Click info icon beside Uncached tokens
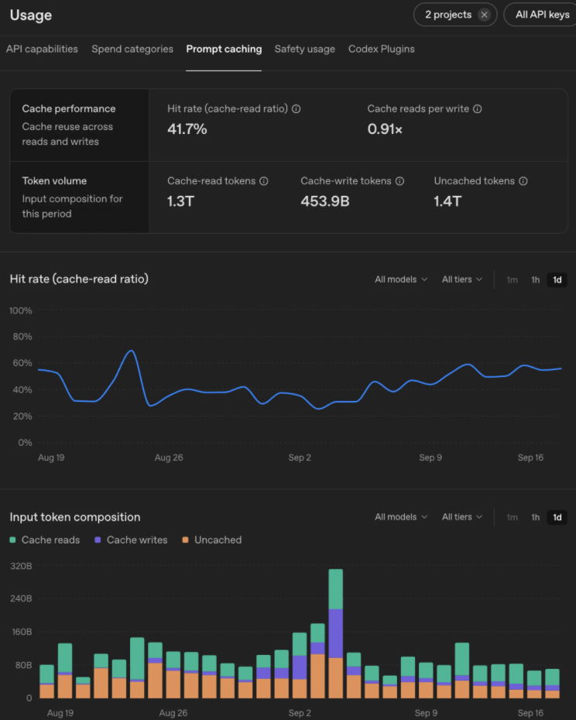Viewport: 576px width, 720px height. click(x=523, y=181)
